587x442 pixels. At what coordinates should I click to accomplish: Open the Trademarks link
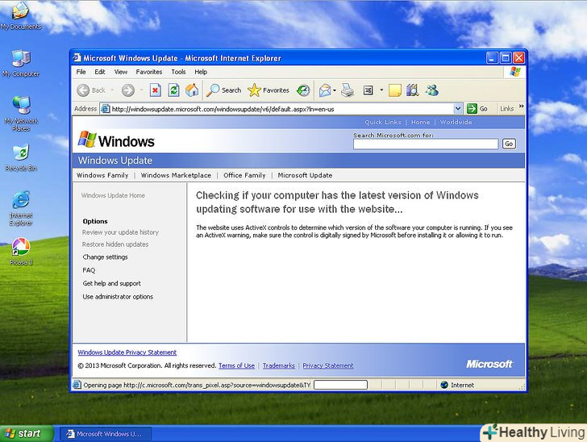coord(278,365)
